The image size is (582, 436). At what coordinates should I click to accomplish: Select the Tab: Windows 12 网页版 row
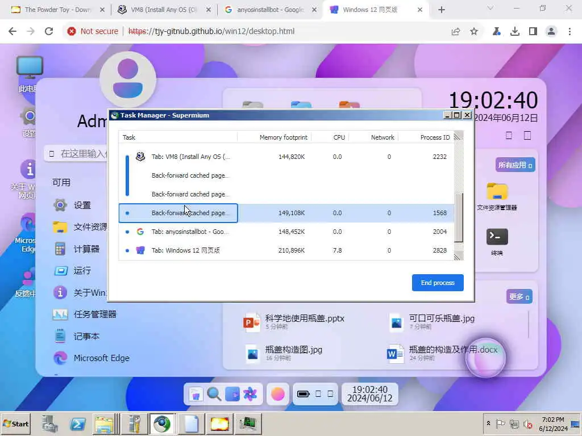286,250
